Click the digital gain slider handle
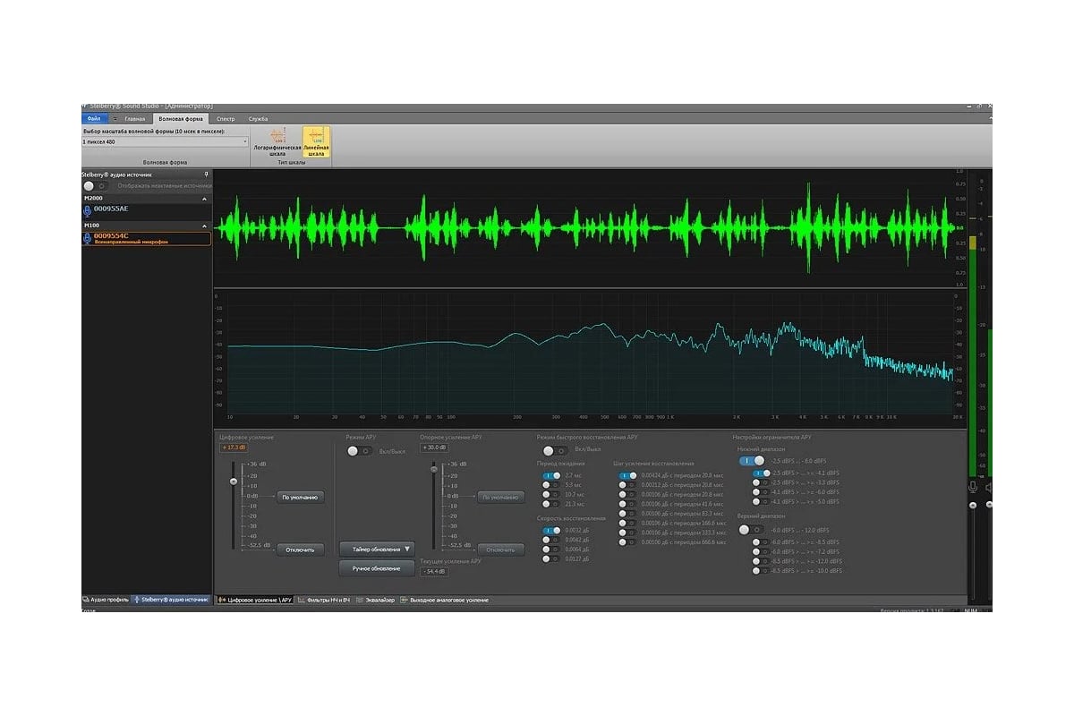 pos(234,482)
